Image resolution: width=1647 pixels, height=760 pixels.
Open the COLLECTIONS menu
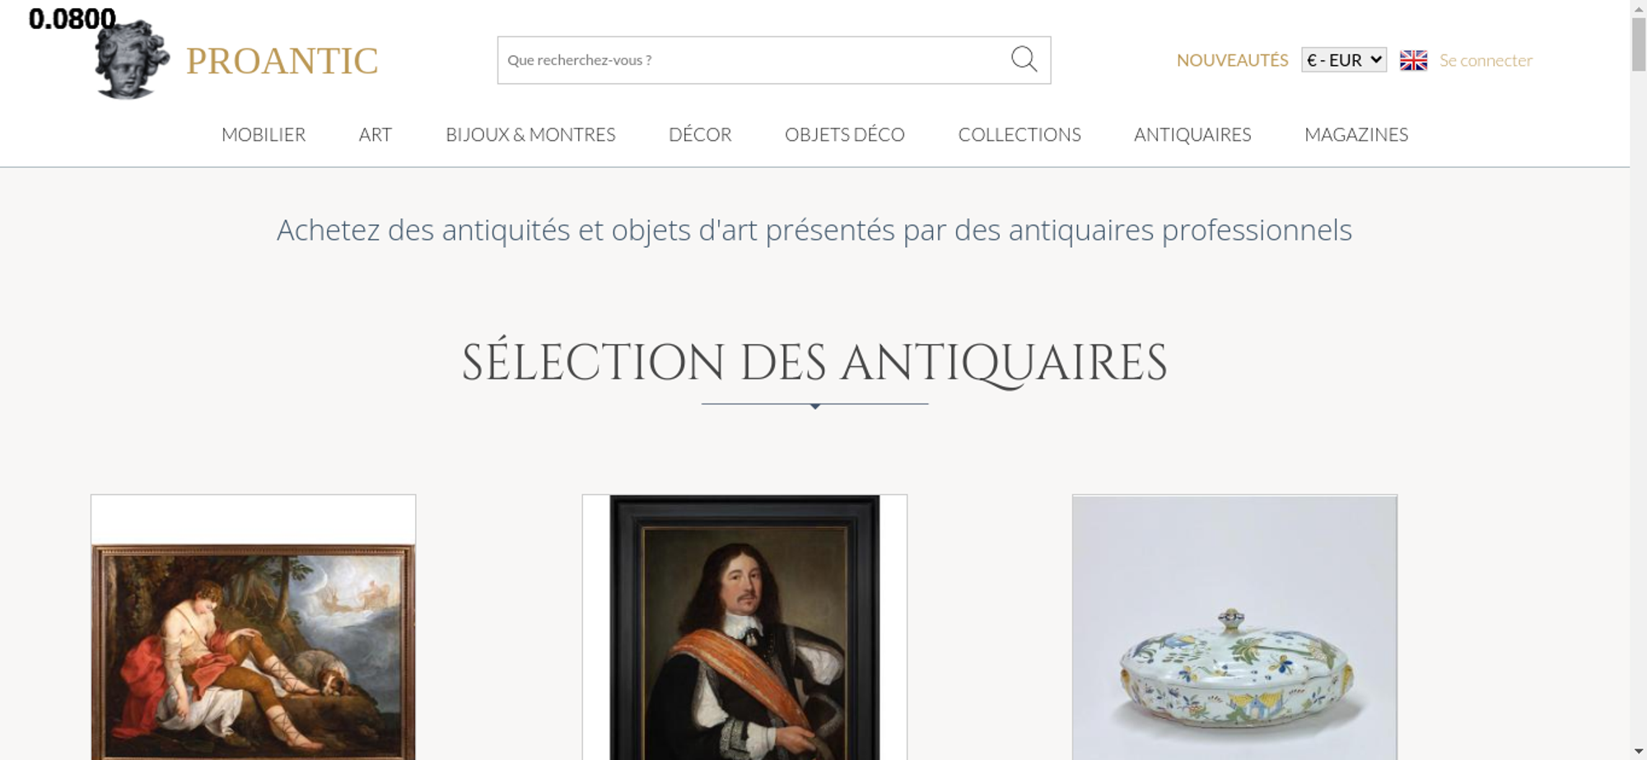pyautogui.click(x=1019, y=134)
